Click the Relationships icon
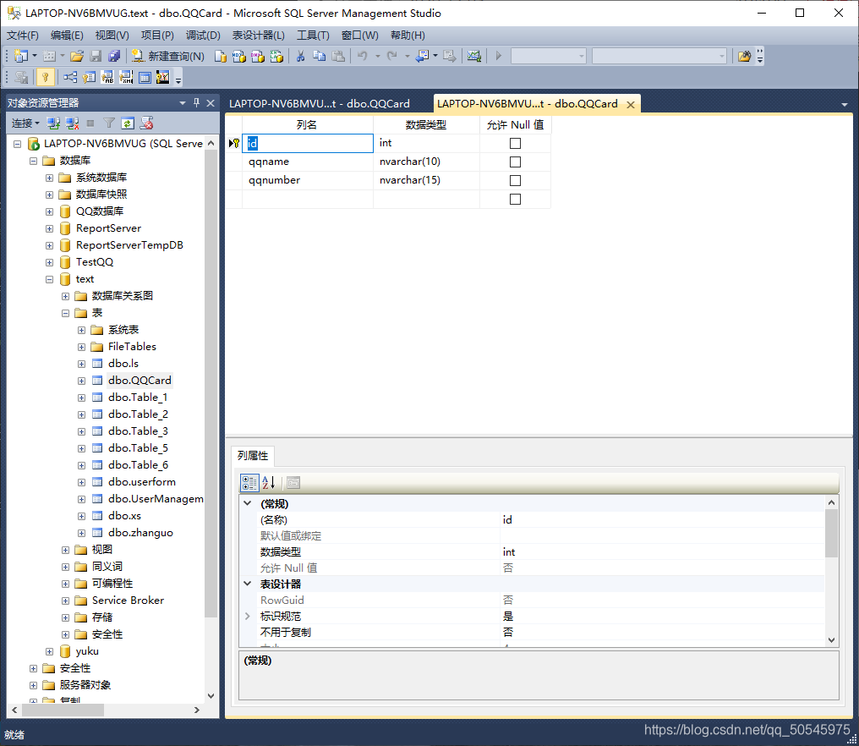Image resolution: width=859 pixels, height=746 pixels. click(69, 77)
